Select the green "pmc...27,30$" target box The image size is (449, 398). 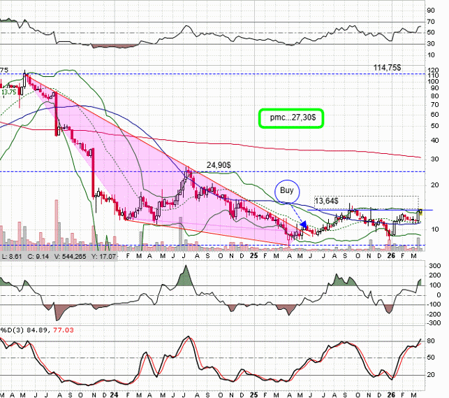click(291, 119)
